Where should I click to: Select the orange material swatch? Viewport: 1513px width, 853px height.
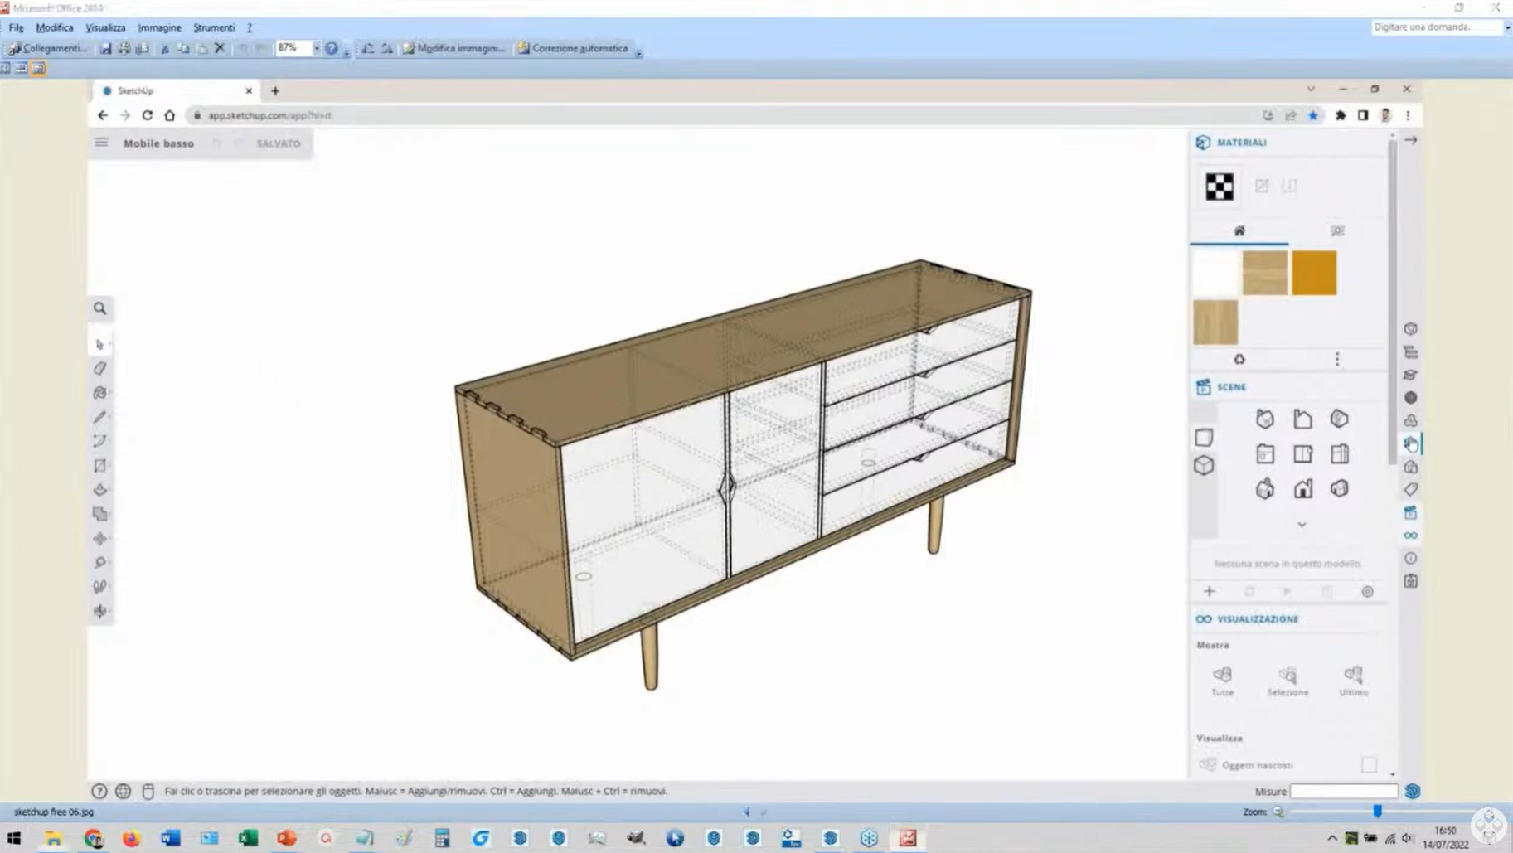1314,273
